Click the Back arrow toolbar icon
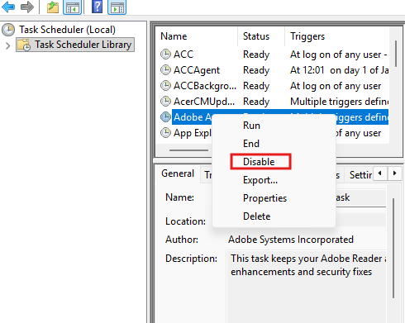The image size is (405, 323). 8,7
